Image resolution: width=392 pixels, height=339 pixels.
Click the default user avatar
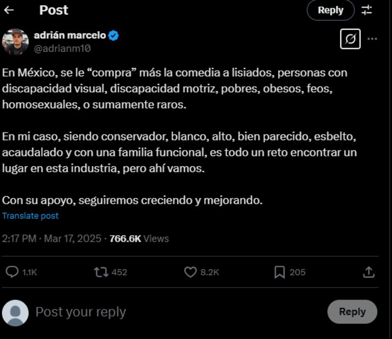pos(15,313)
